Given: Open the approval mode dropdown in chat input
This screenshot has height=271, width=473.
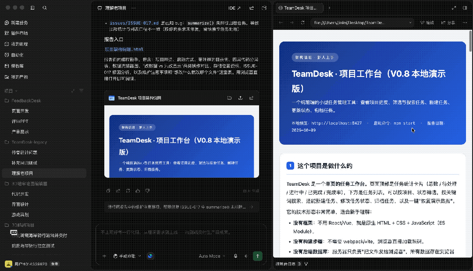Looking at the screenshot, I should coord(127,256).
